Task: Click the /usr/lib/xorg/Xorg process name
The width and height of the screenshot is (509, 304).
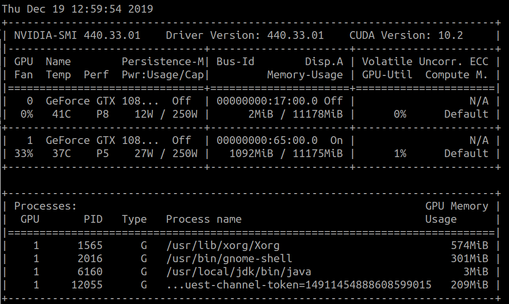Action: point(223,246)
